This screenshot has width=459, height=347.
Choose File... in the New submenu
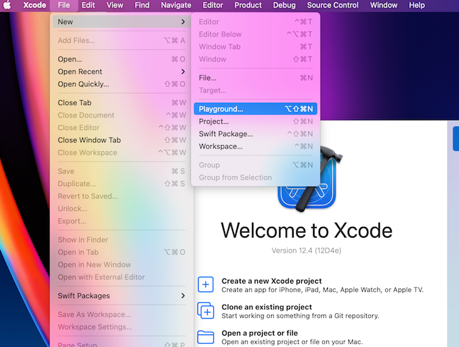(x=255, y=78)
